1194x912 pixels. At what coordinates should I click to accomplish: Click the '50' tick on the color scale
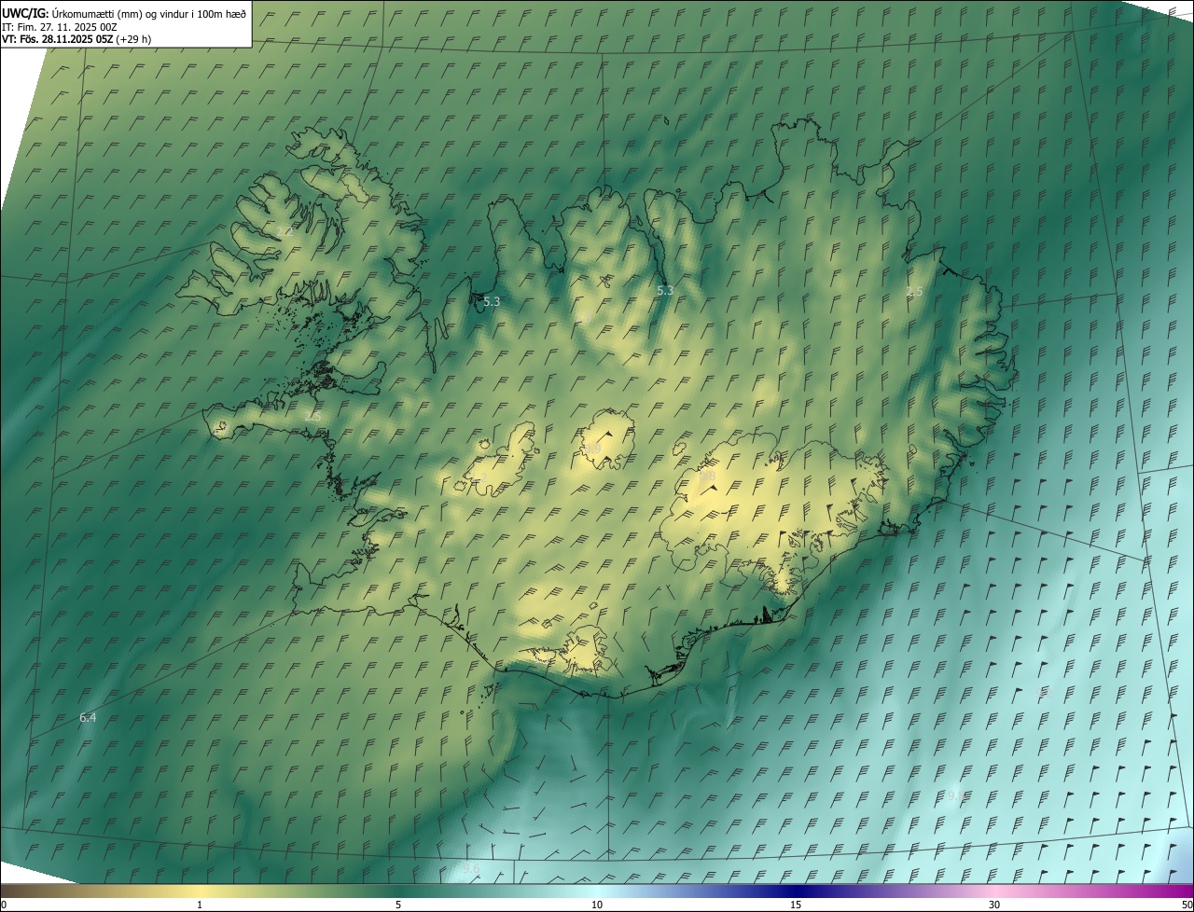[1187, 905]
